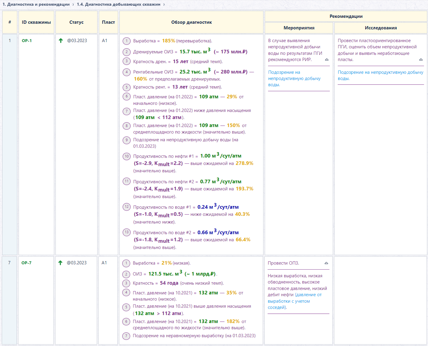428x346 pixels.
Task: Click circled number 10 for Продуктивность по нефти #1
Action: [x=127, y=156]
